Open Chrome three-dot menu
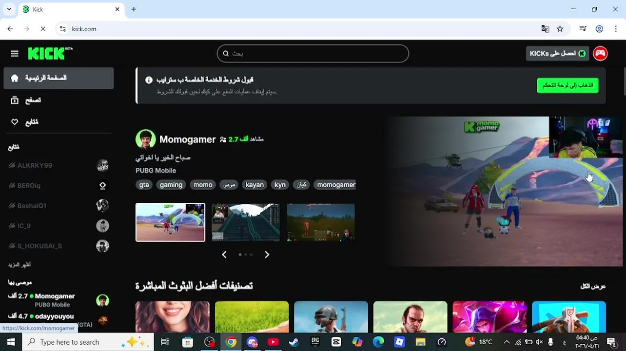The height and width of the screenshot is (351, 626). 615,29
